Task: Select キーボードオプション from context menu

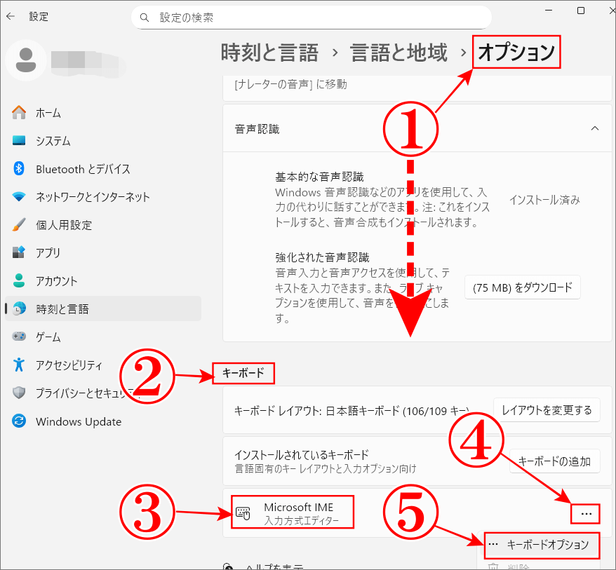Action: pos(542,545)
